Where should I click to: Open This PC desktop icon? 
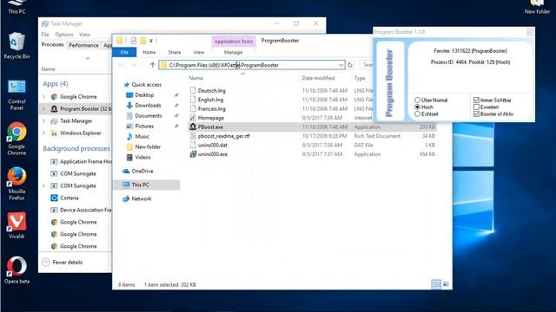17,7
